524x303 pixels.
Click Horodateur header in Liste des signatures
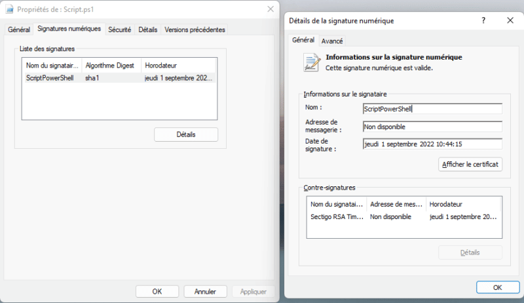click(x=179, y=66)
